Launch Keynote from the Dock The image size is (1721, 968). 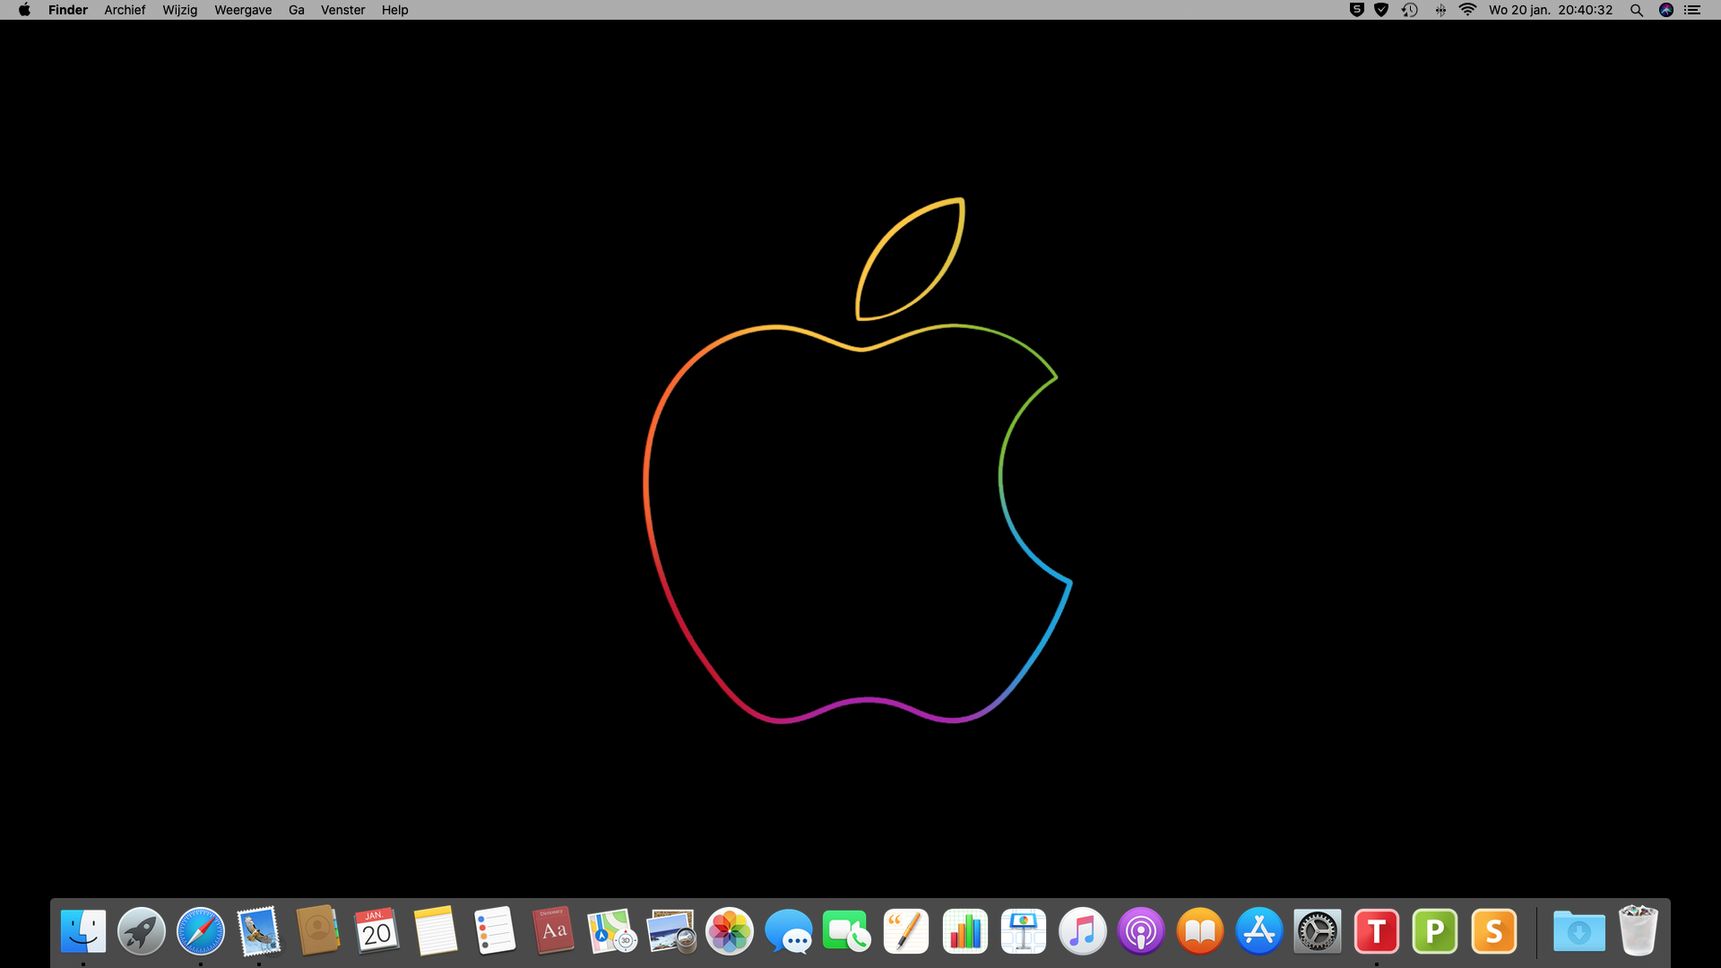point(1024,931)
